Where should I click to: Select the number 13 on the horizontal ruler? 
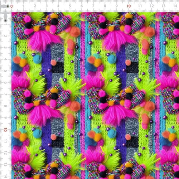pyautogui.click(x=163, y=6)
